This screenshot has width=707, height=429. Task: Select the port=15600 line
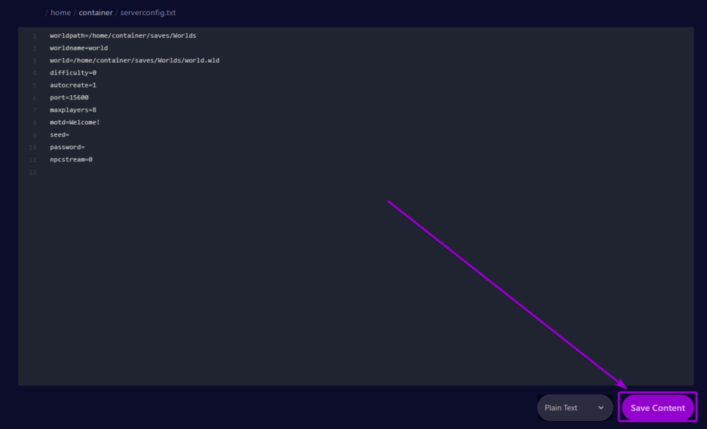click(69, 97)
